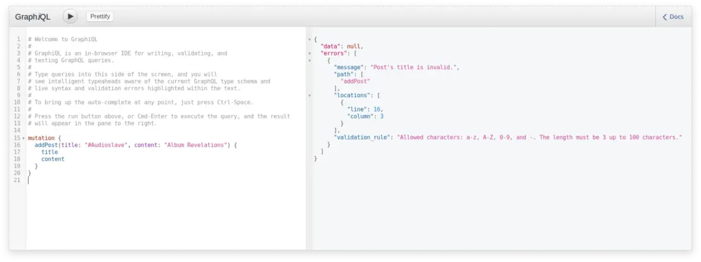Click the "validation_rule" key in results
The height and width of the screenshot is (262, 701).
tap(361, 137)
